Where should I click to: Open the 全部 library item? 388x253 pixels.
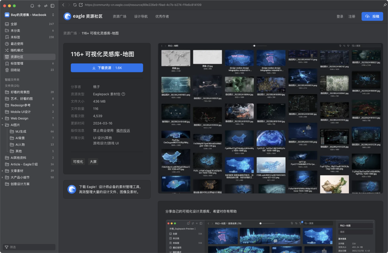coord(29,24)
